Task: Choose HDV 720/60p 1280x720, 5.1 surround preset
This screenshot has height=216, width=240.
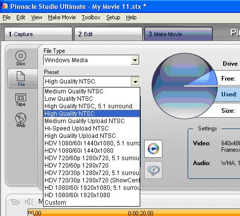Action: coord(91,158)
